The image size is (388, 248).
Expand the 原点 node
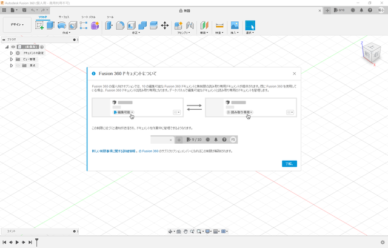pos(12,65)
